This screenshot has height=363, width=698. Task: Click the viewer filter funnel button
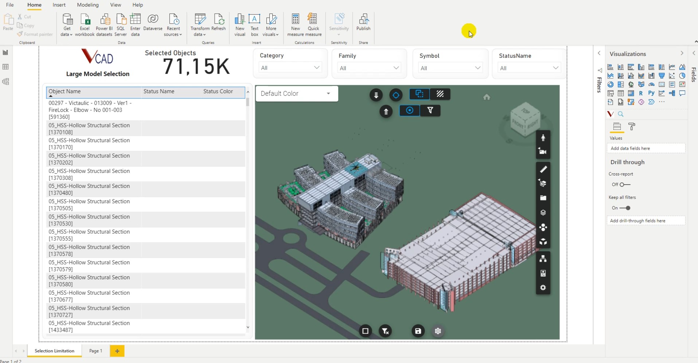pos(430,110)
